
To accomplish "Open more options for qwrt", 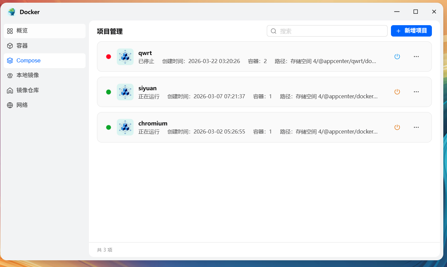I will pos(416,56).
